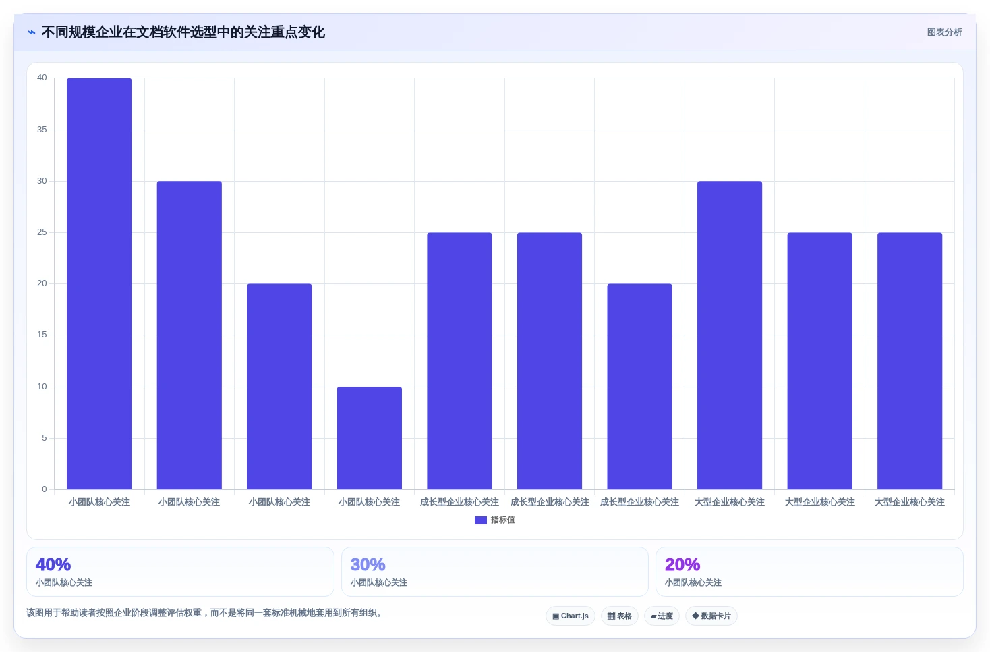
Task: Click the 图表分析 label in the header
Action: (x=944, y=32)
